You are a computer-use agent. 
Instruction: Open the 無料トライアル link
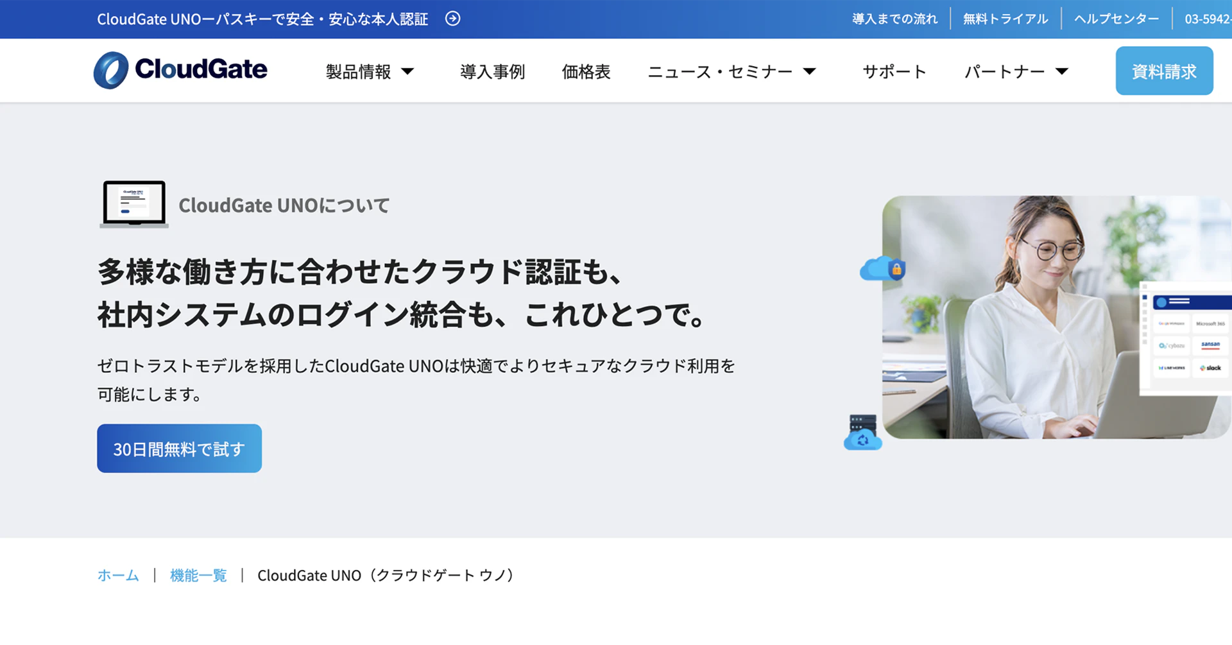click(1005, 19)
